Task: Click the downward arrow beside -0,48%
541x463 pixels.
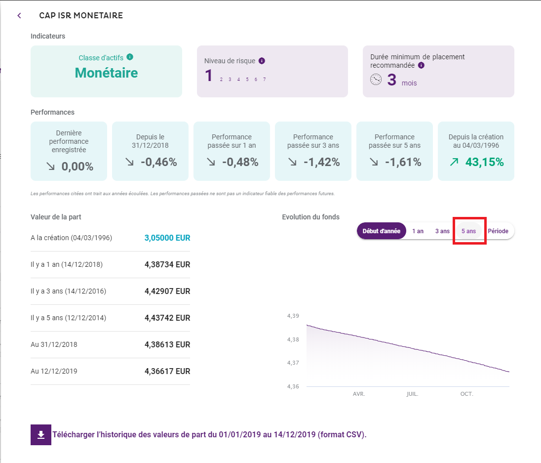Action: (x=211, y=162)
